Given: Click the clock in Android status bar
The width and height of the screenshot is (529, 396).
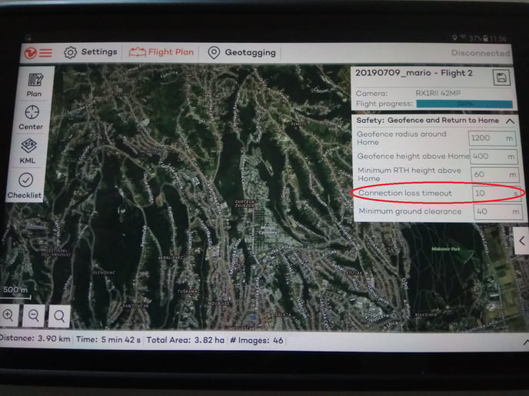Looking at the screenshot, I should (498, 38).
